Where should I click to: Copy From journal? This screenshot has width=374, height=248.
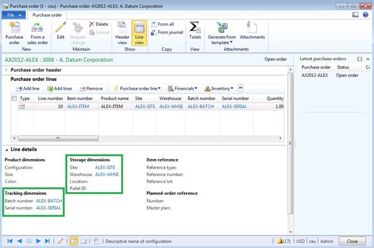click(167, 32)
